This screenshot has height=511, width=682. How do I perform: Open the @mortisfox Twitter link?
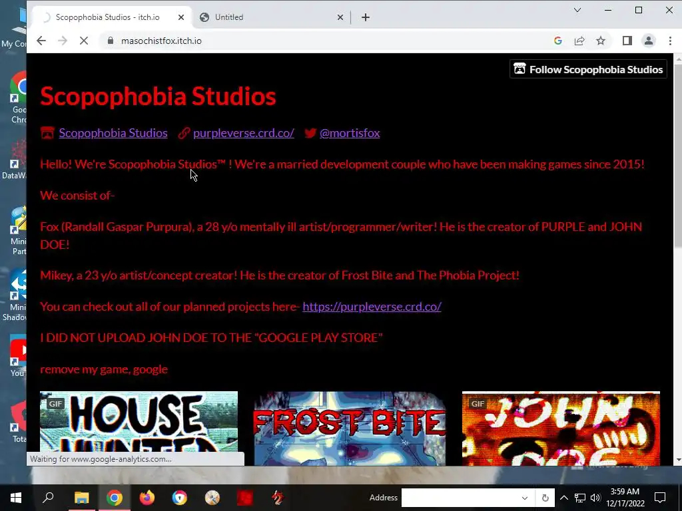pos(350,133)
